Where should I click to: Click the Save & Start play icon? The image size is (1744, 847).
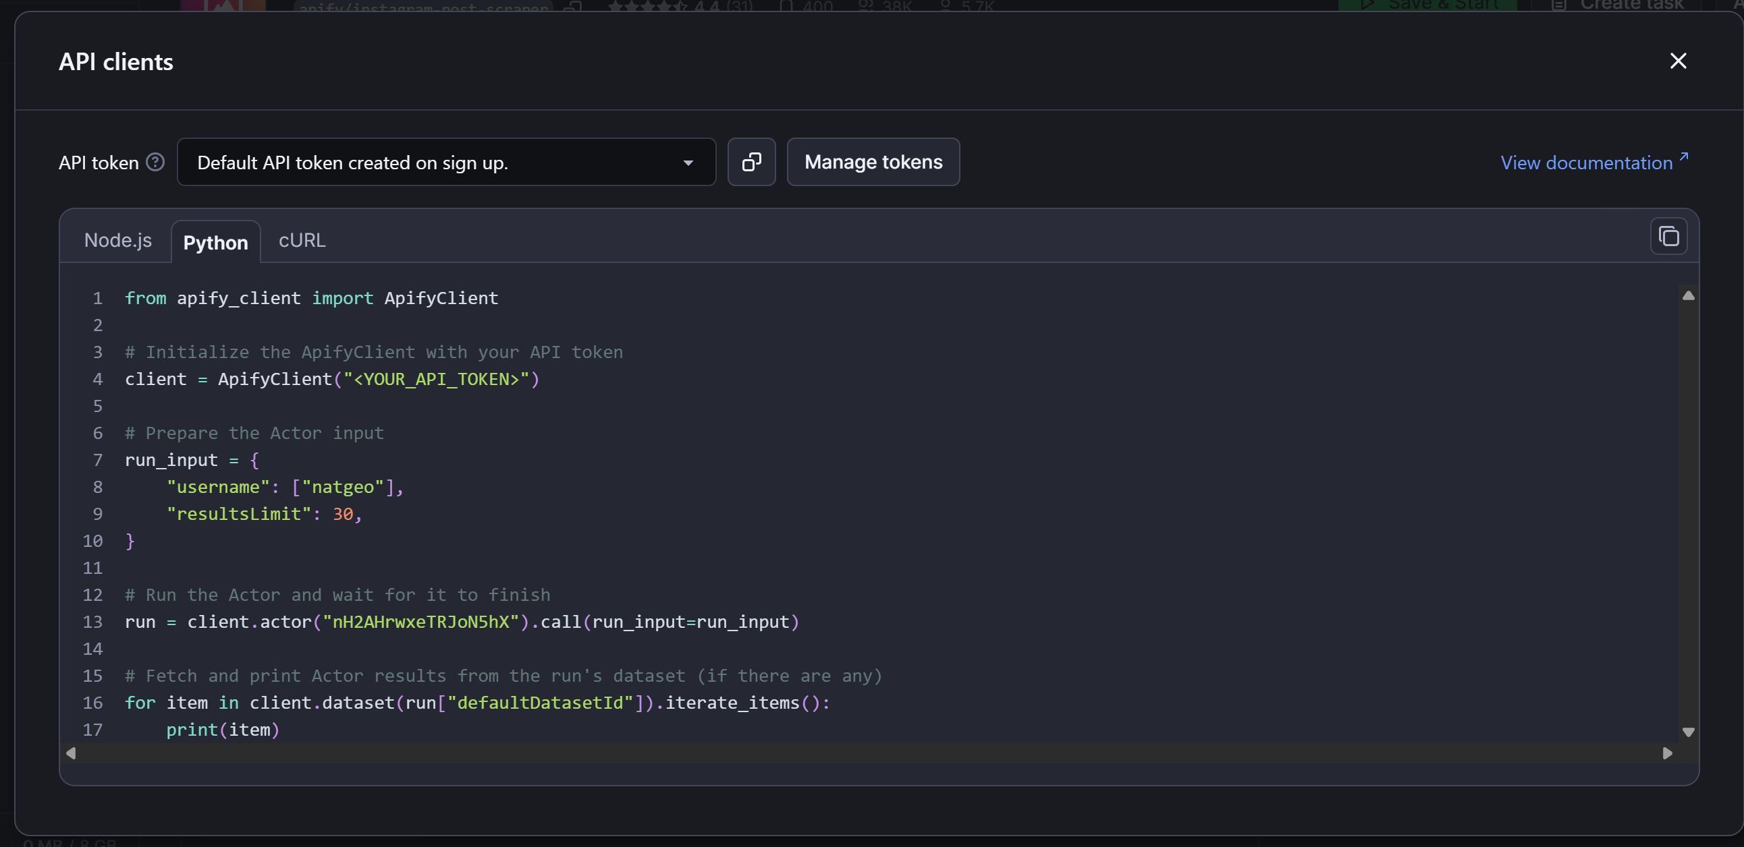coord(1368,5)
